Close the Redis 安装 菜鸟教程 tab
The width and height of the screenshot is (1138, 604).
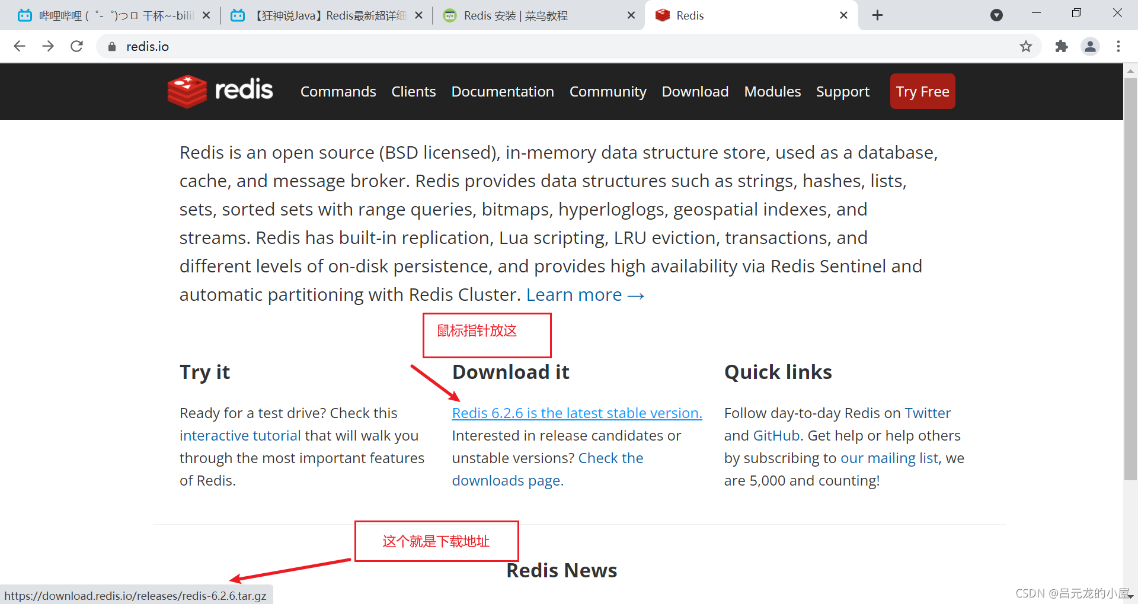[x=631, y=15]
